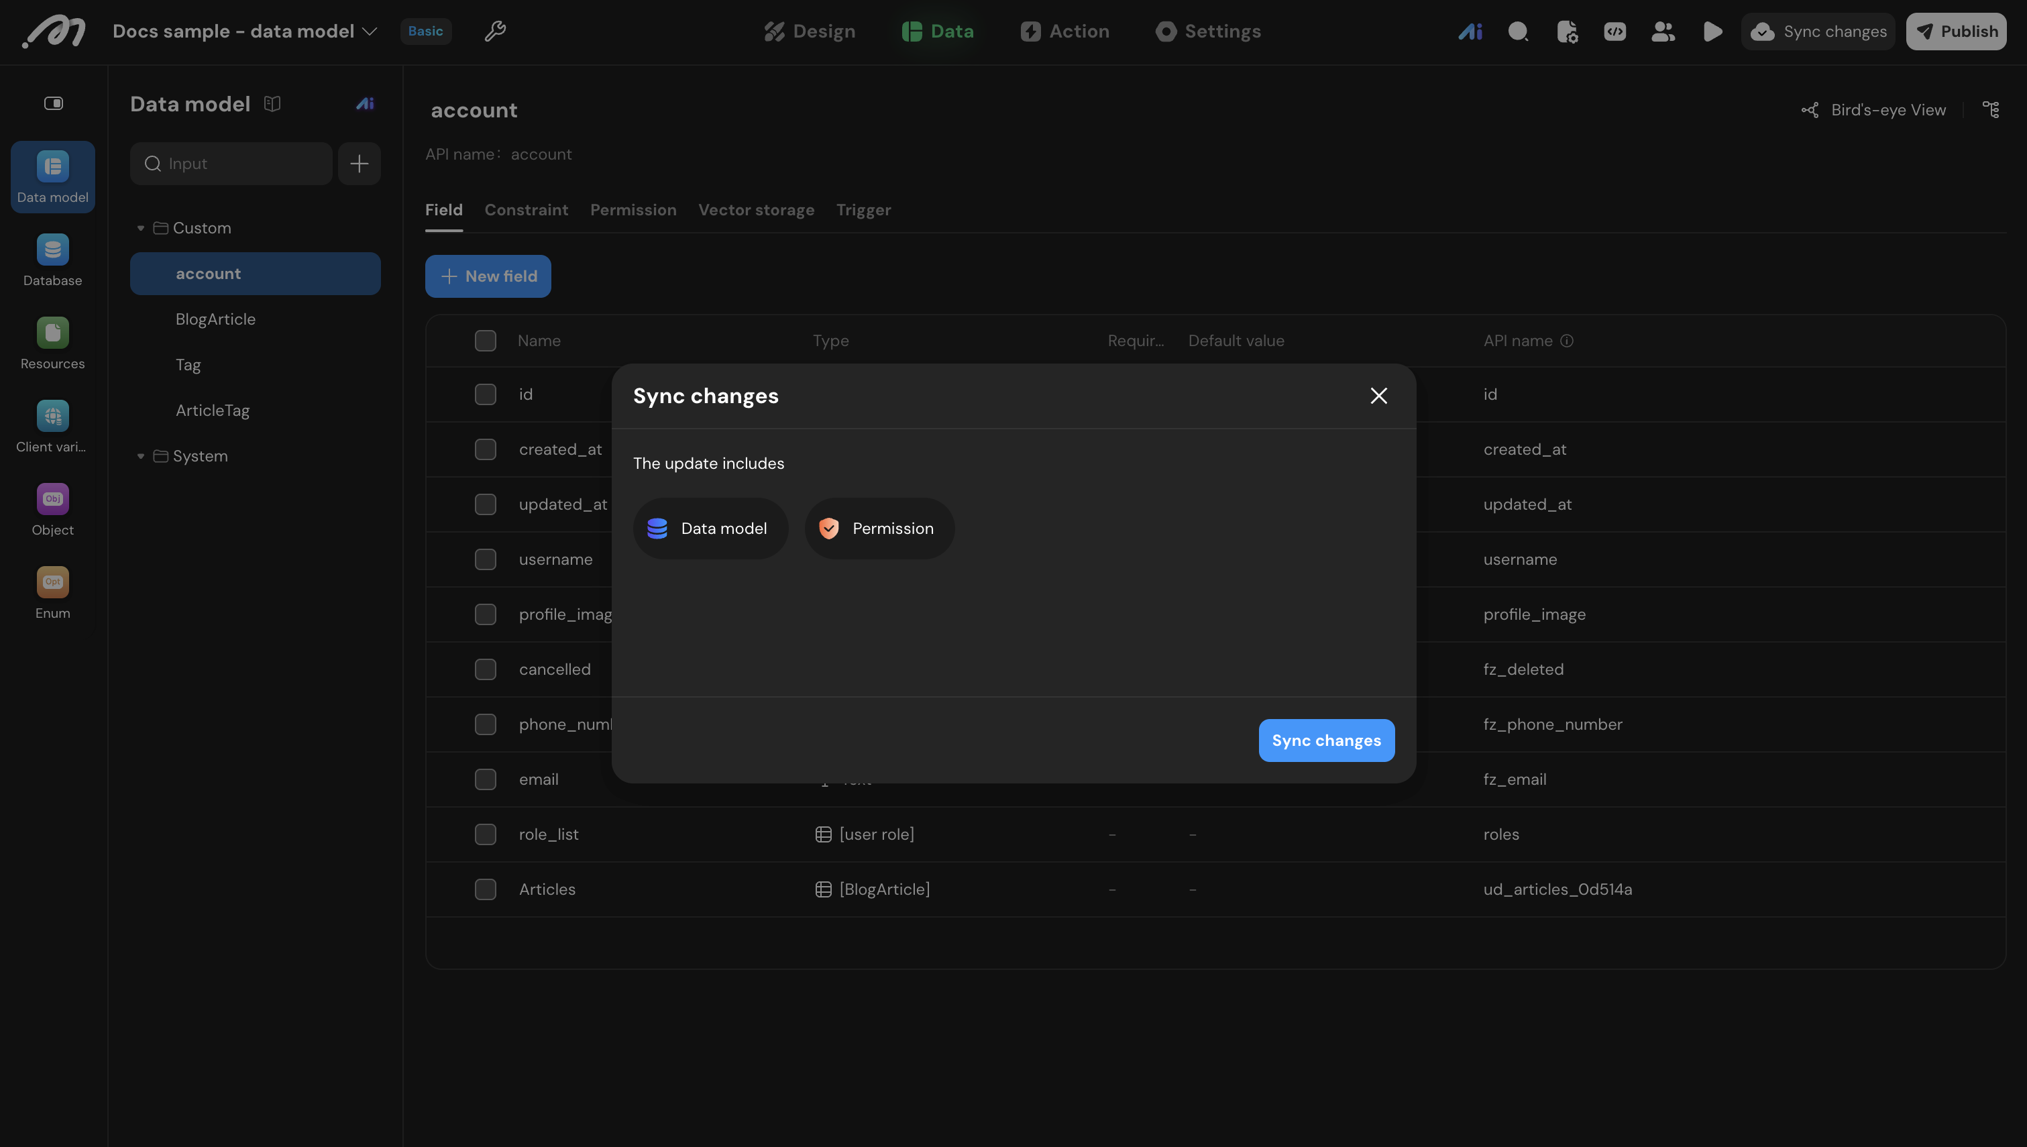Open the AI assistant icon in top bar
Viewport: 2027px width, 1147px height.
pyautogui.click(x=1470, y=32)
